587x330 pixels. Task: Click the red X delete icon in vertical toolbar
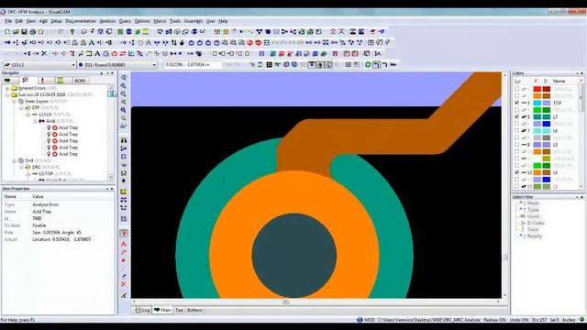pyautogui.click(x=124, y=284)
